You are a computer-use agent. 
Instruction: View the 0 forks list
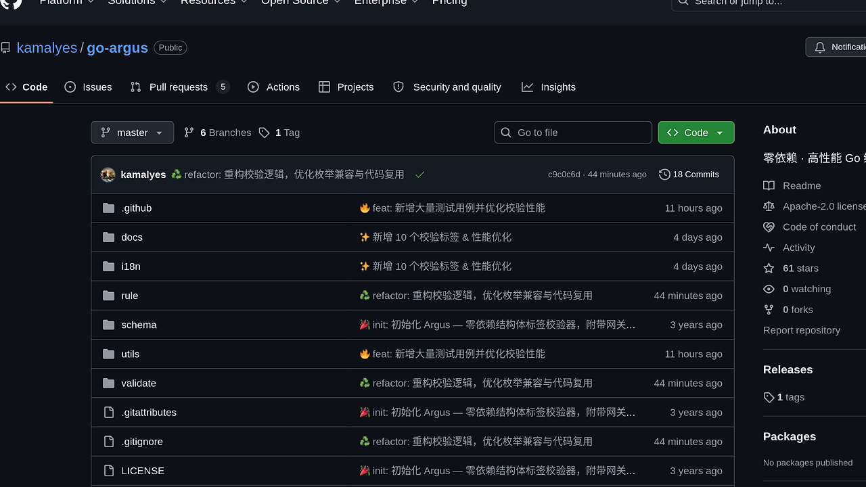(788, 310)
